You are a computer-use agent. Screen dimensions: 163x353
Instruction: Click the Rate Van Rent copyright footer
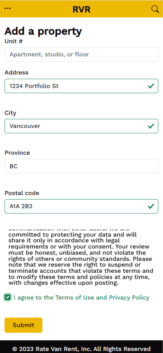[x=81, y=349]
